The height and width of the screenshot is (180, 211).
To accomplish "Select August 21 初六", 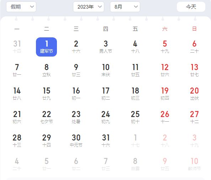I will [x=17, y=117].
